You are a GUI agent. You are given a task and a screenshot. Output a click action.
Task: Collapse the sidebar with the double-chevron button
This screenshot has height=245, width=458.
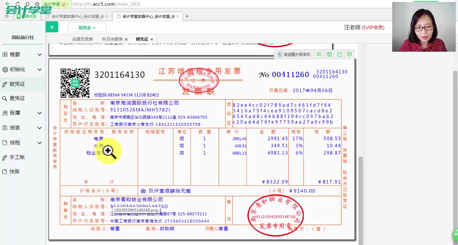52,27
